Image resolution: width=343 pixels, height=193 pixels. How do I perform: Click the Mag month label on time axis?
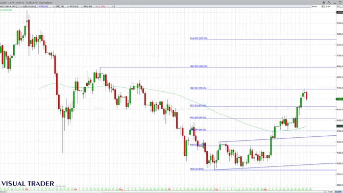[120, 189]
